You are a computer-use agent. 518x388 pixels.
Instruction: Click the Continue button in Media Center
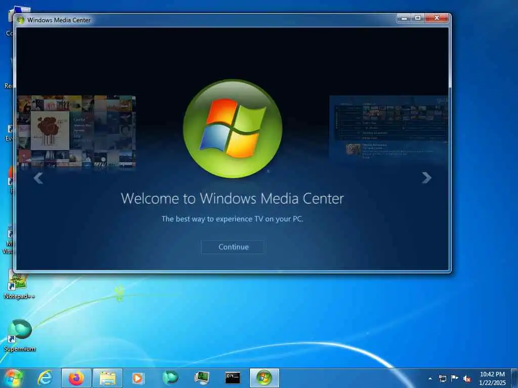(x=233, y=247)
